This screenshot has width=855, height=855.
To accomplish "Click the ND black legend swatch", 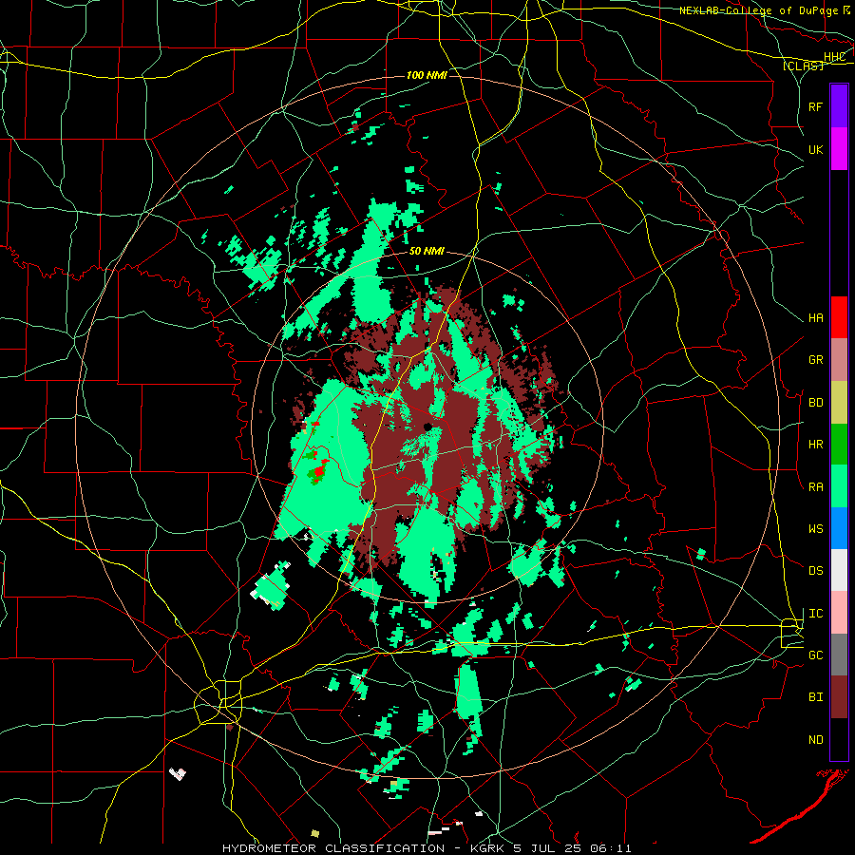I will (839, 739).
